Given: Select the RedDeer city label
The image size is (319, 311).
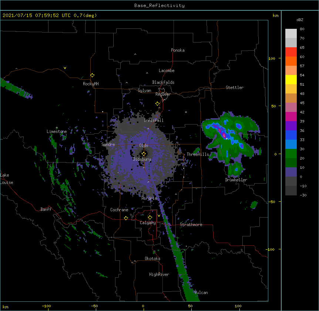Looking at the screenshot, I should pyautogui.click(x=163, y=94).
